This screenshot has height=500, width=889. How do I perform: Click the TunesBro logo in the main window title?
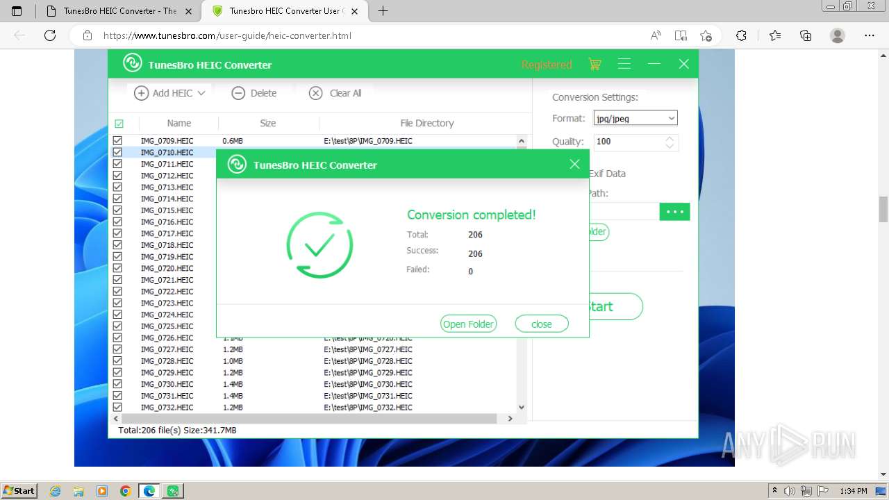pyautogui.click(x=132, y=64)
